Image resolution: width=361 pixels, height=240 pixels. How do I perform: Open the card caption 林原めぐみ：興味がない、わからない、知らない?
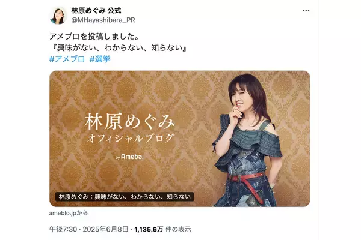click(125, 197)
